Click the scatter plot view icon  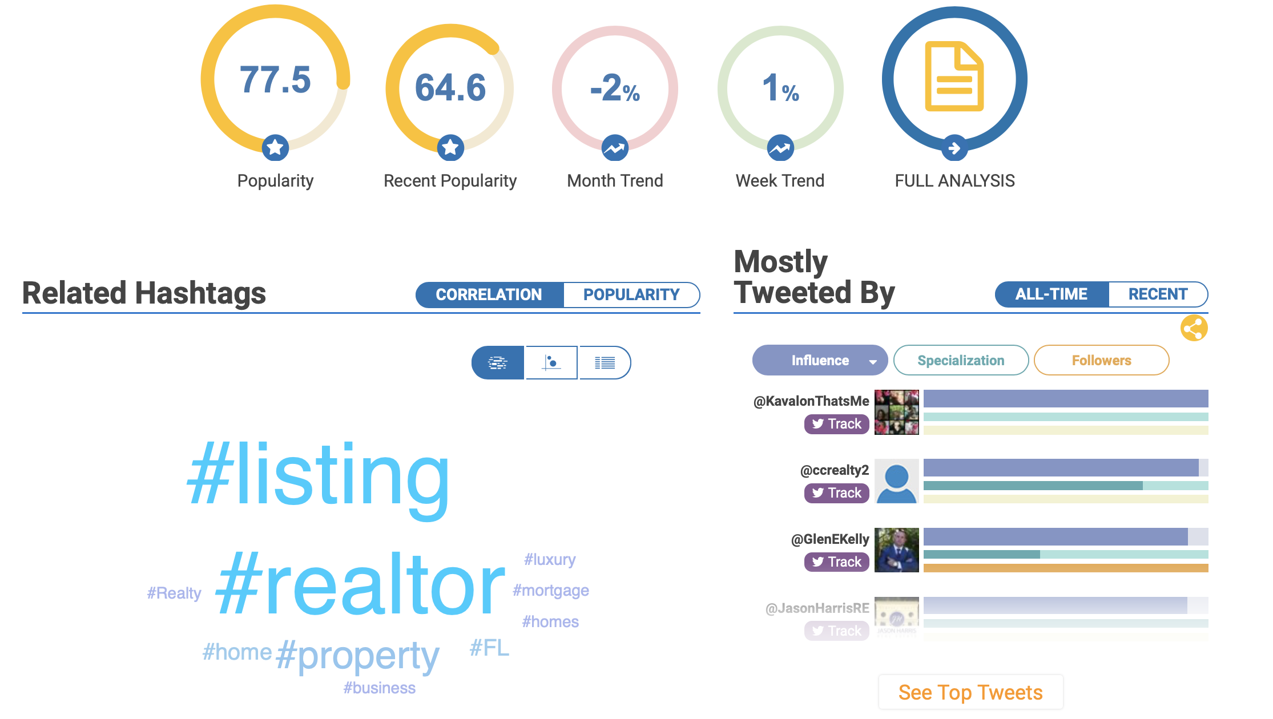[551, 362]
